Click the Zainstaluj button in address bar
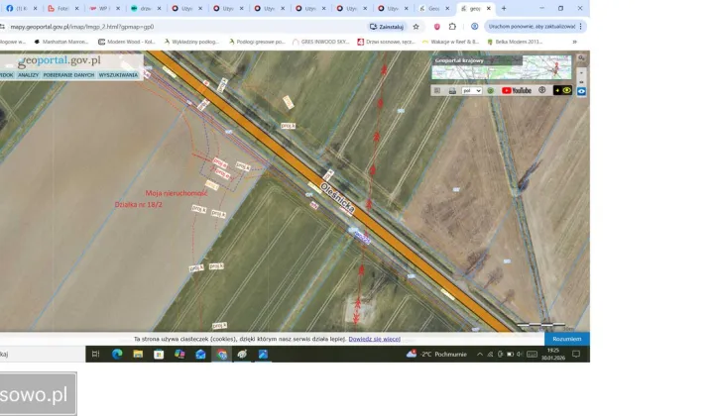Viewport: 714px width, 416px height. pyautogui.click(x=387, y=27)
